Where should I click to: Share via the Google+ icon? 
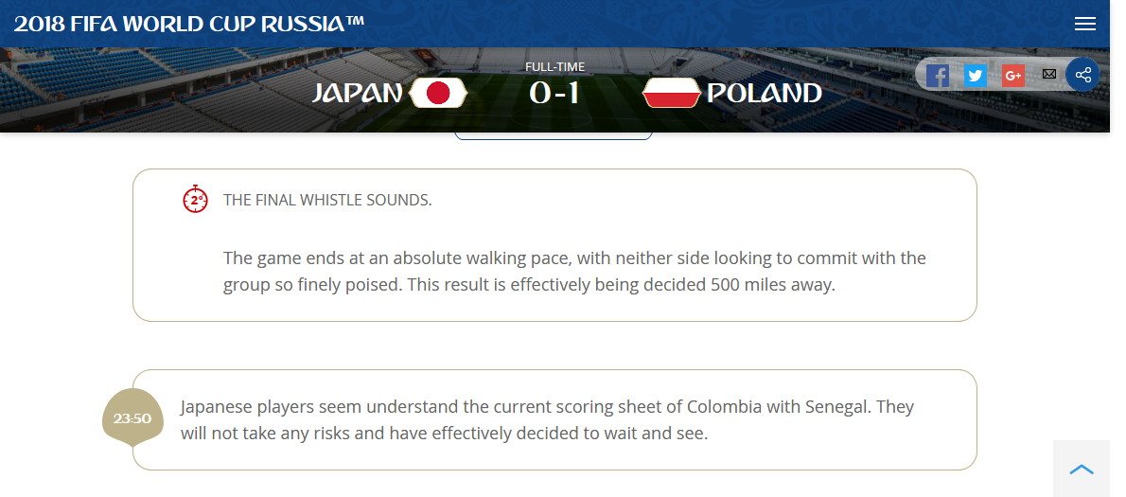(1013, 75)
